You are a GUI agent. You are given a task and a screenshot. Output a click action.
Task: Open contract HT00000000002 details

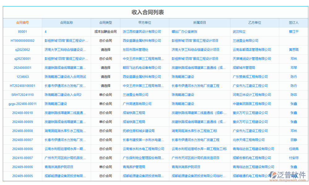point(22,41)
